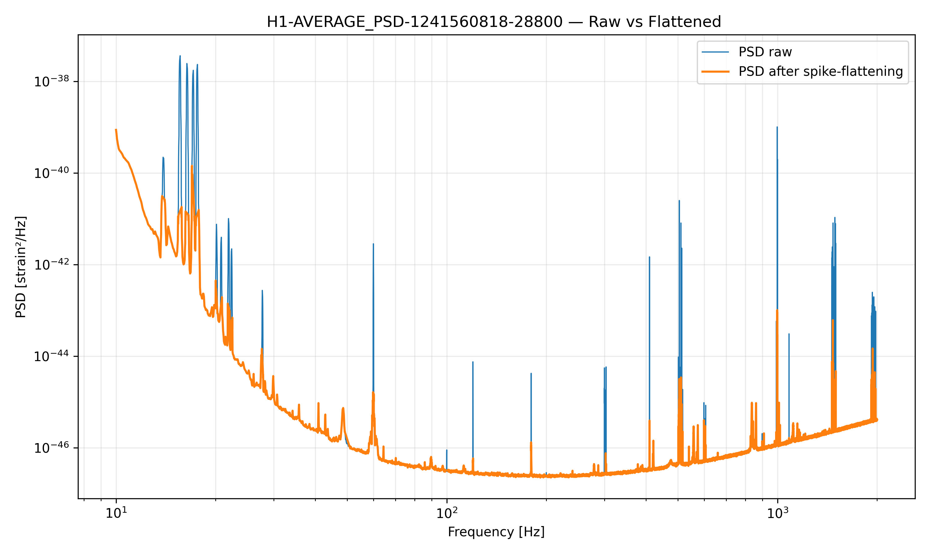Click the orange spike-flattening legend line
This screenshot has height=557, width=929.
pos(715,71)
